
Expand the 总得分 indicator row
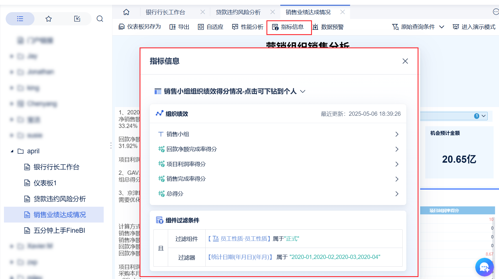[278, 194]
